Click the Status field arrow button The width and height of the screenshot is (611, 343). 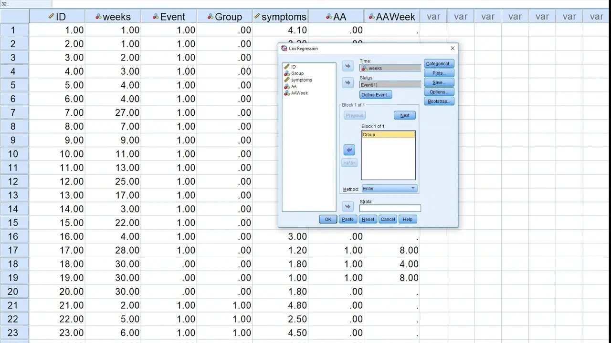(348, 82)
